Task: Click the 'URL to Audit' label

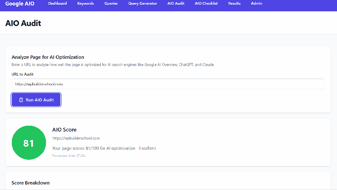Action: tap(23, 74)
